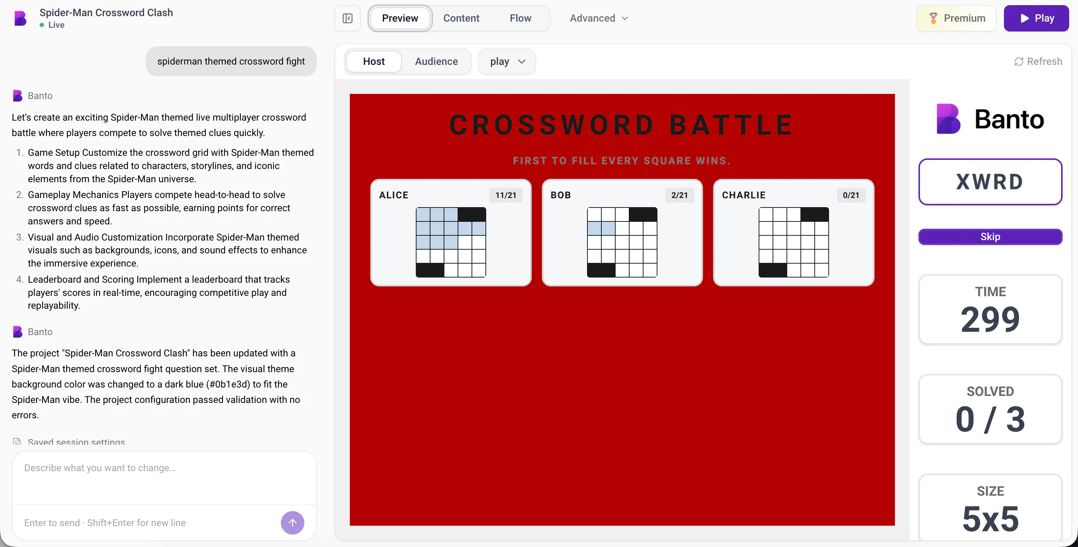Switch to the Host view

coord(374,62)
